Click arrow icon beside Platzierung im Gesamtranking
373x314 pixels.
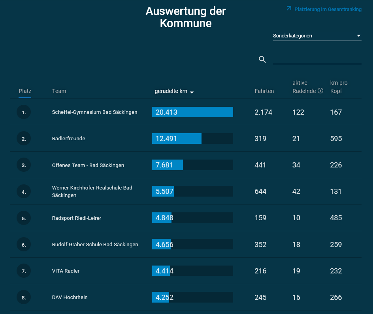click(x=289, y=9)
